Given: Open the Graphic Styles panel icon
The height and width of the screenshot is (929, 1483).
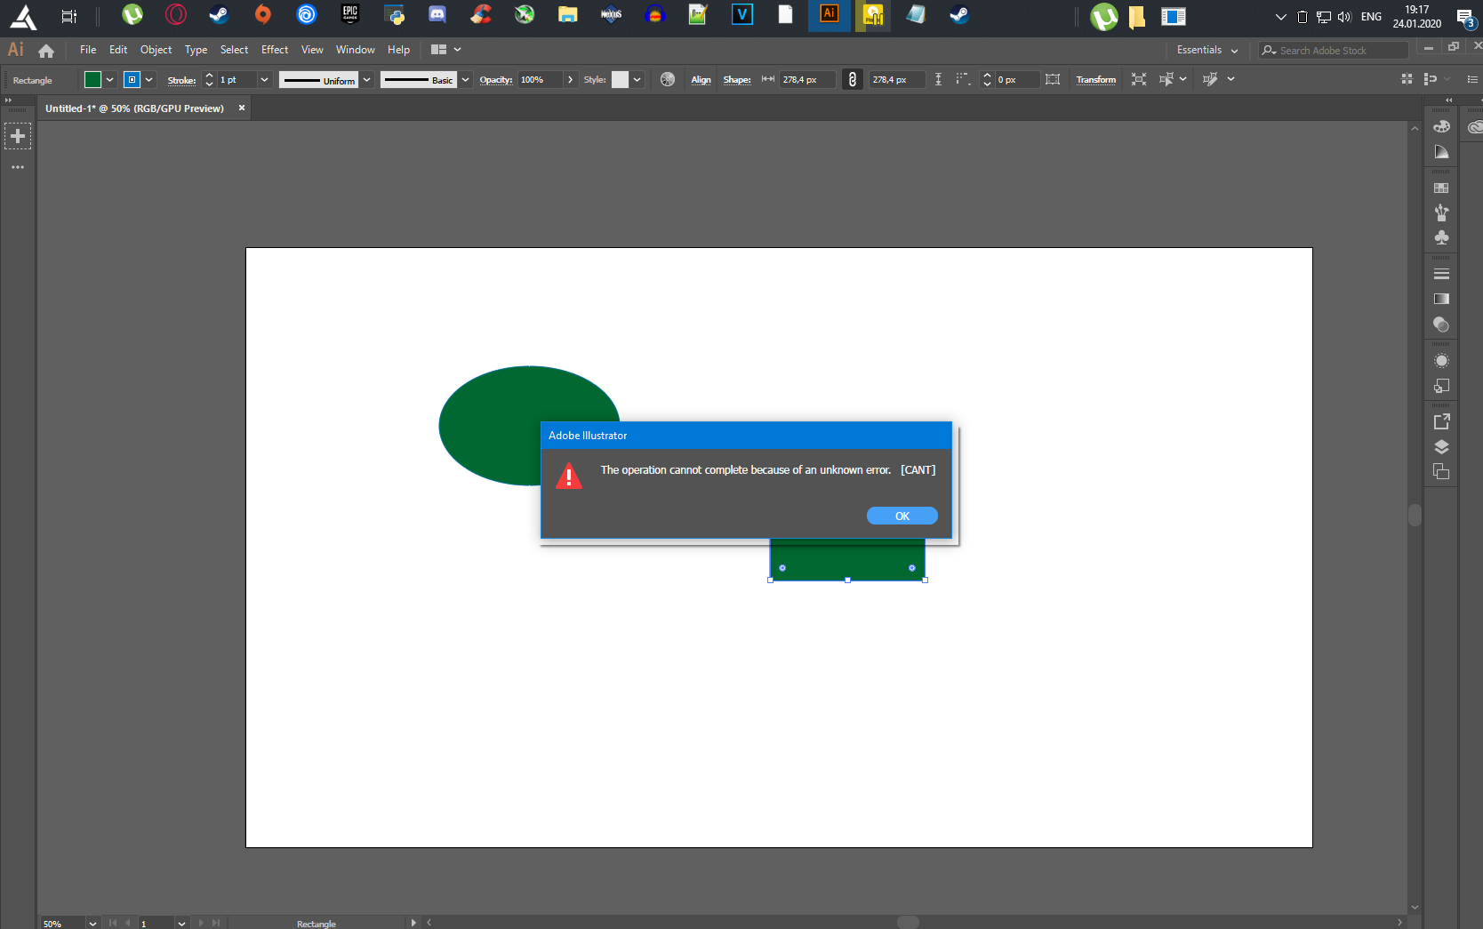Looking at the screenshot, I should [1441, 386].
